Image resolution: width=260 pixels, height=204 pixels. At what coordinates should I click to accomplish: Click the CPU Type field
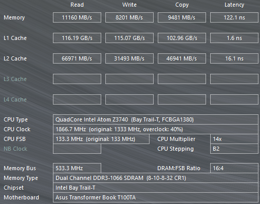pos(156,119)
